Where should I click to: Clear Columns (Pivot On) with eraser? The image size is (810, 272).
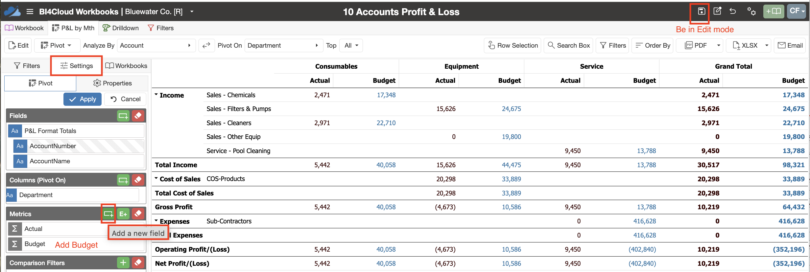click(138, 180)
